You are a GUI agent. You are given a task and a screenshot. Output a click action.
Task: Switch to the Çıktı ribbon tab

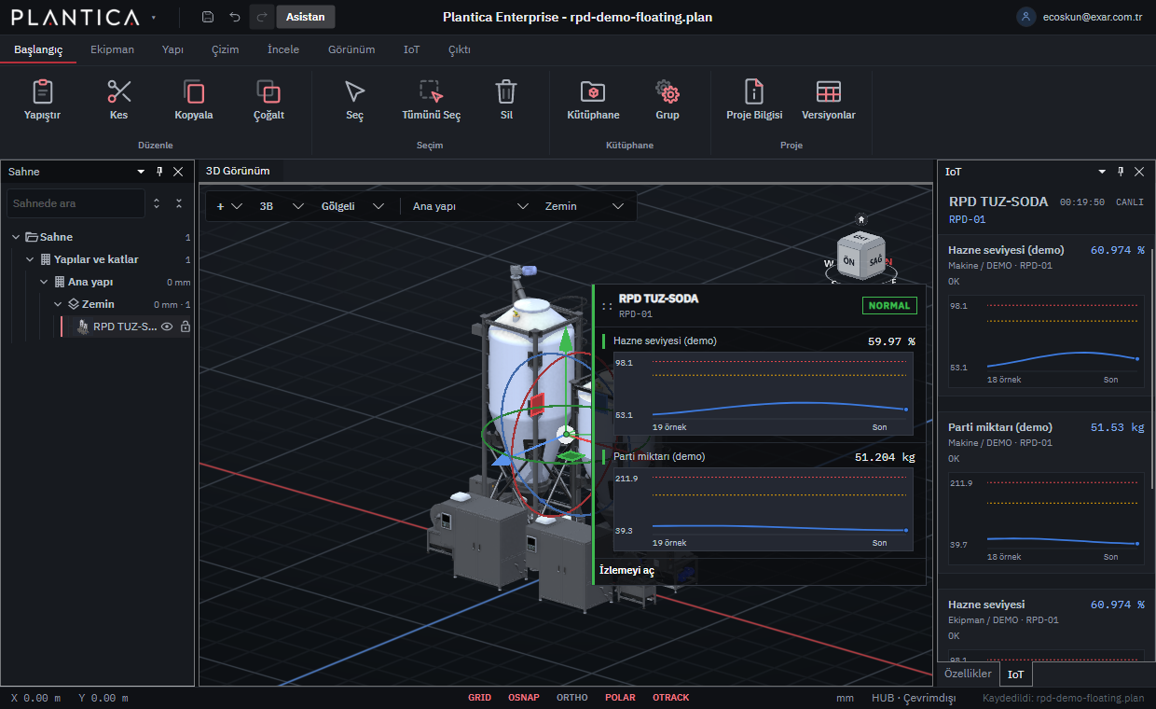[460, 49]
